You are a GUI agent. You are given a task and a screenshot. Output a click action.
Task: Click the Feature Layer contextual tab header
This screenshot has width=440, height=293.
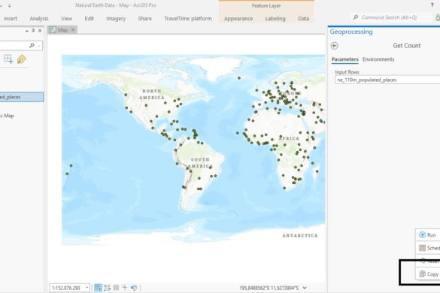(266, 5)
